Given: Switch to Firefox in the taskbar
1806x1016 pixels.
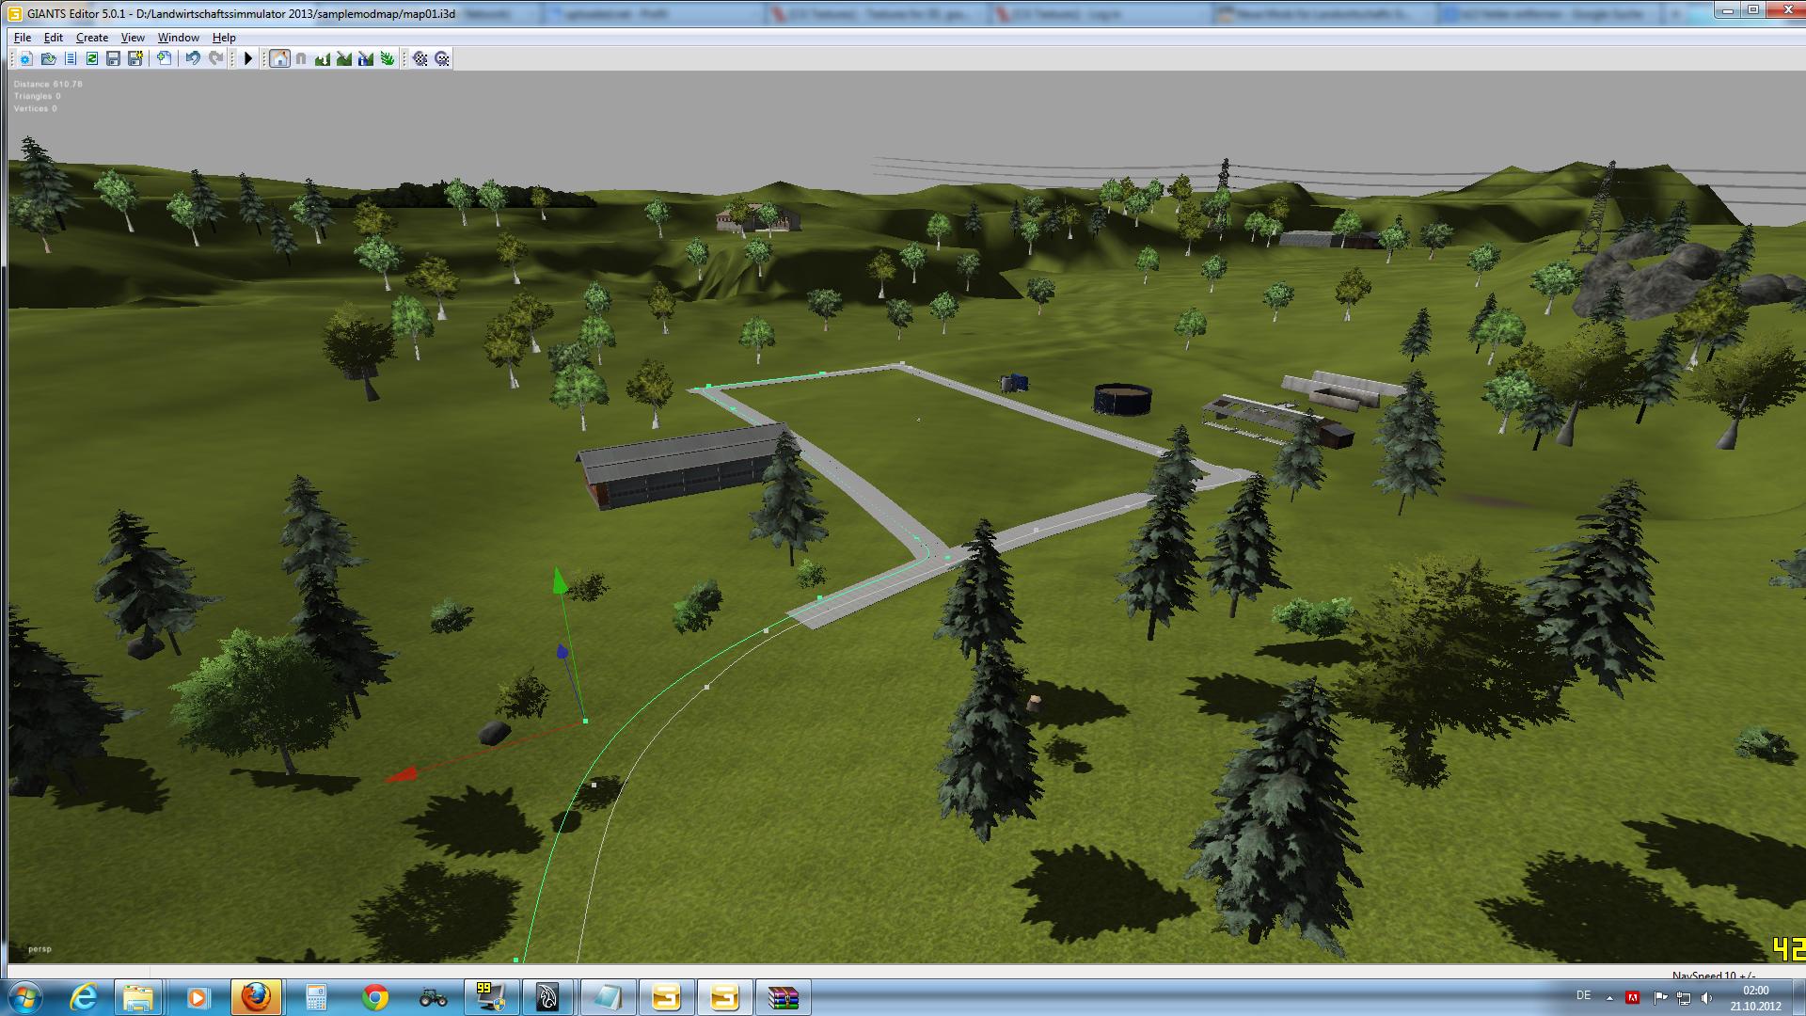Looking at the screenshot, I should pyautogui.click(x=256, y=997).
